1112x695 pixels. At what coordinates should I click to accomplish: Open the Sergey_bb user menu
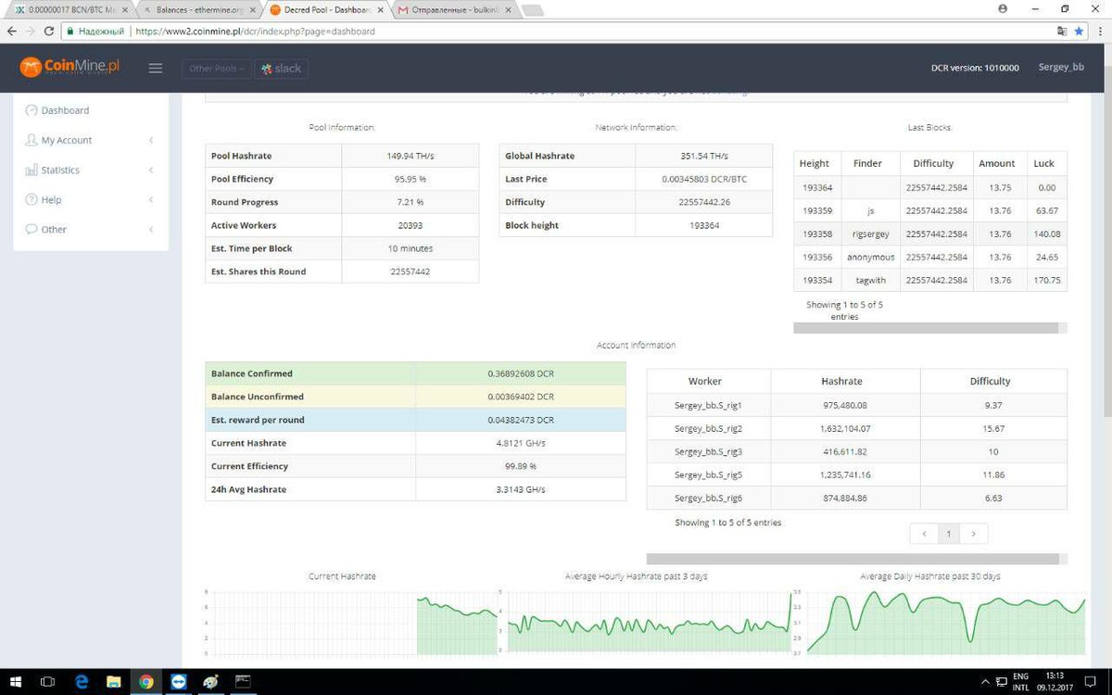1061,68
